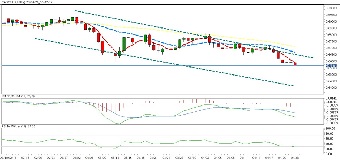340x165 pixels.
Task: Click the 0.00141 MACD scale value
Action: click(x=331, y=98)
